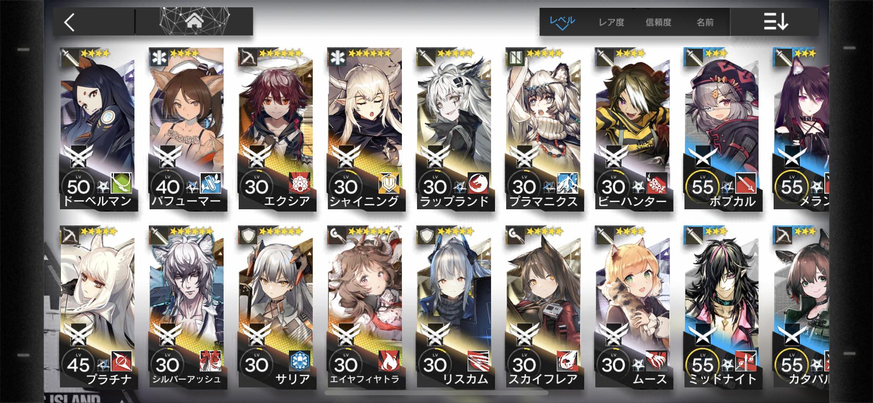Go back with the left arrow icon

coord(70,22)
